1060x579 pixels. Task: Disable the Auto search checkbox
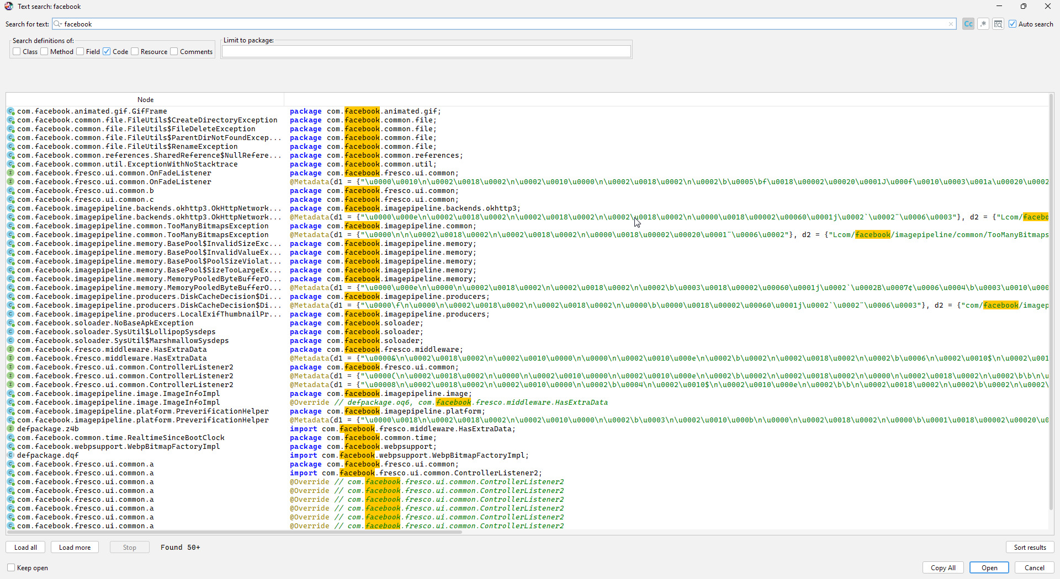[x=1013, y=24]
